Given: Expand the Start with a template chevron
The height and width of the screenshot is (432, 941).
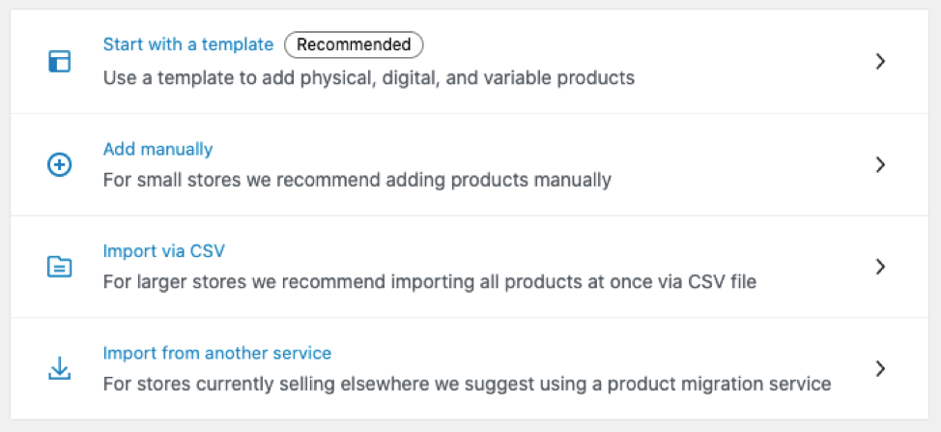Looking at the screenshot, I should tap(879, 62).
